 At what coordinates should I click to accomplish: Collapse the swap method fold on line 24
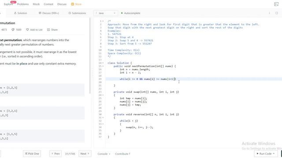coord(103,95)
